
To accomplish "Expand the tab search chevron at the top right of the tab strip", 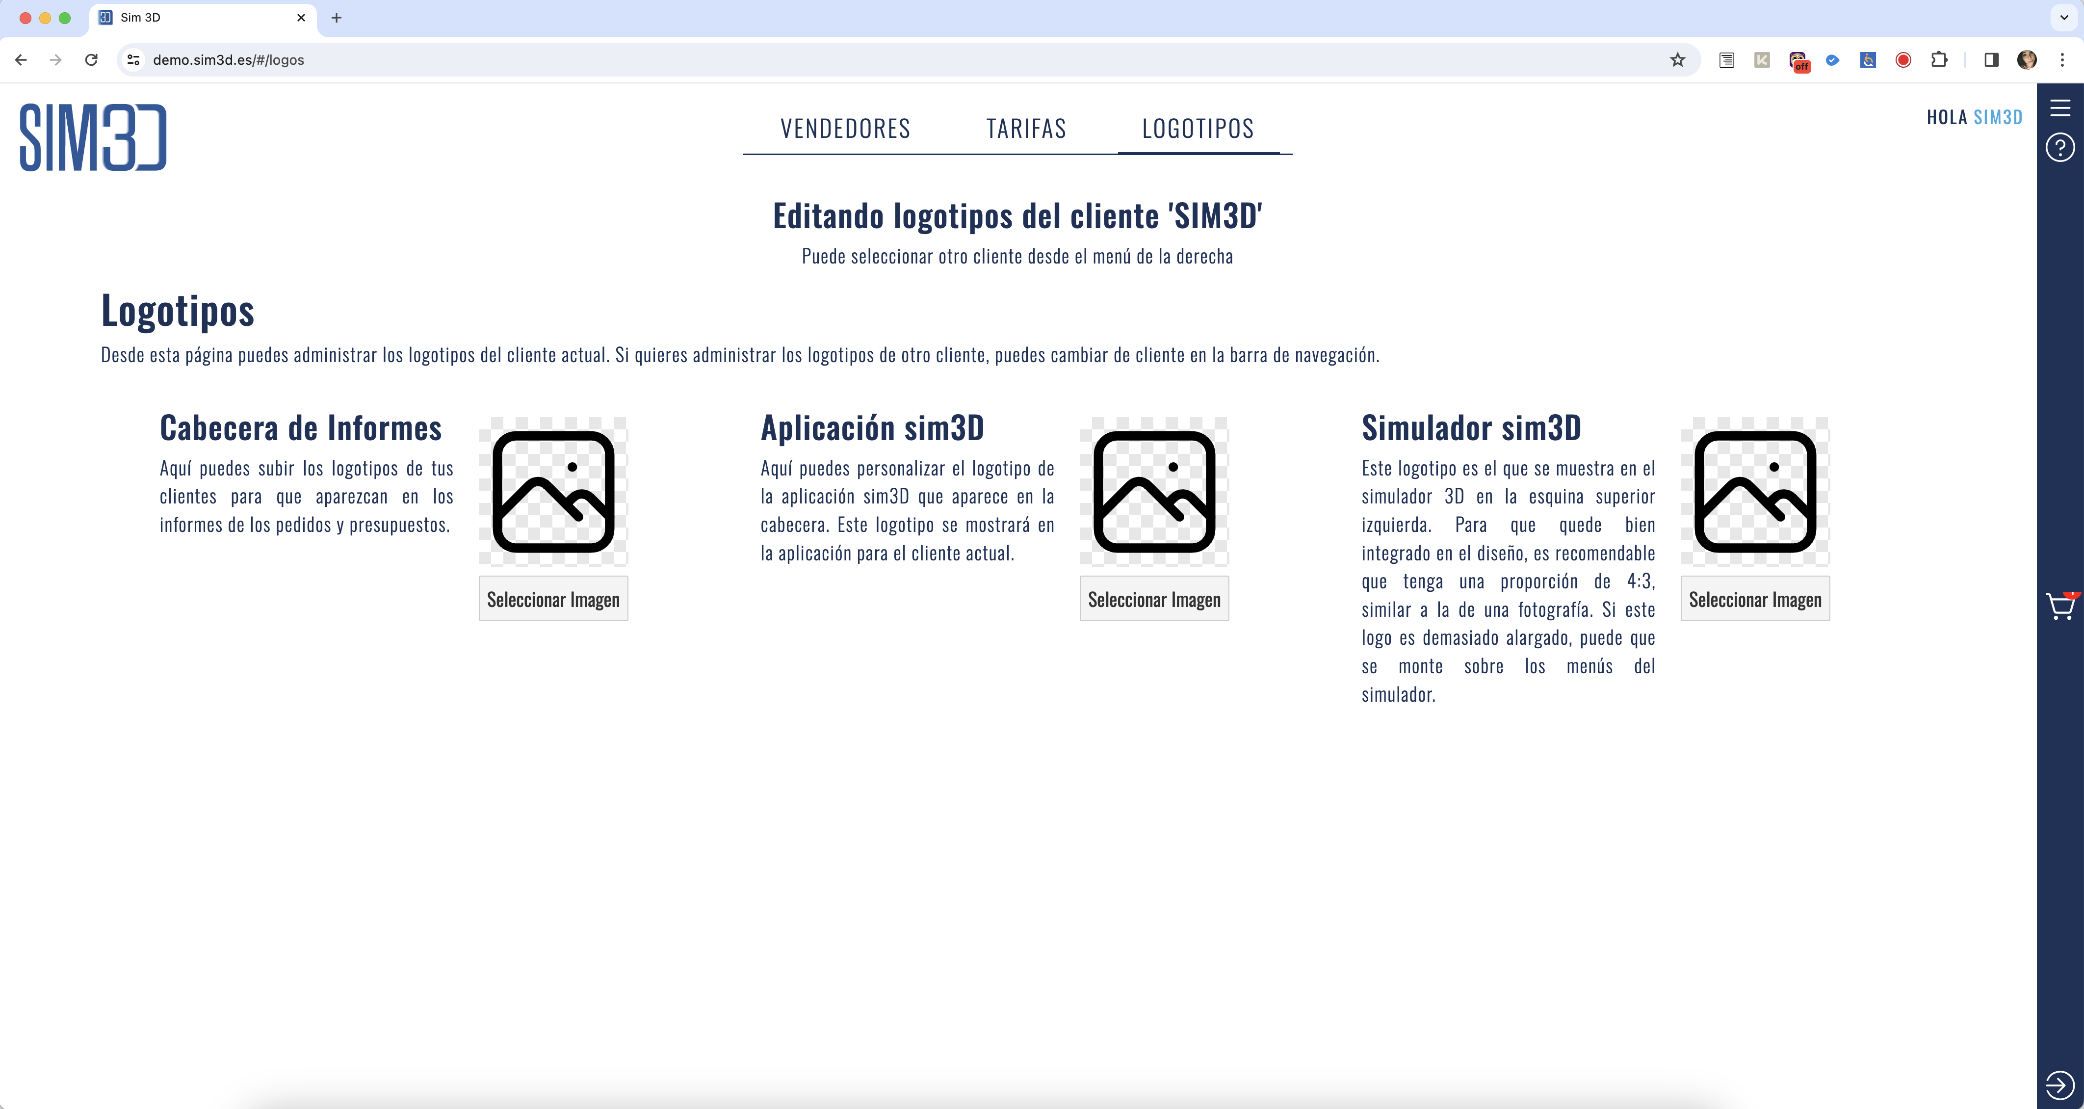I will coord(2064,17).
